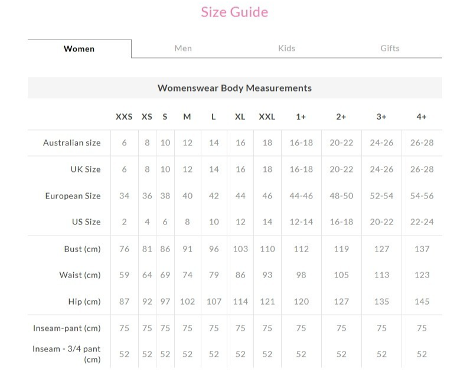The image size is (470, 375).
Task: Click the Bust (cm) row label
Action: pos(82,249)
